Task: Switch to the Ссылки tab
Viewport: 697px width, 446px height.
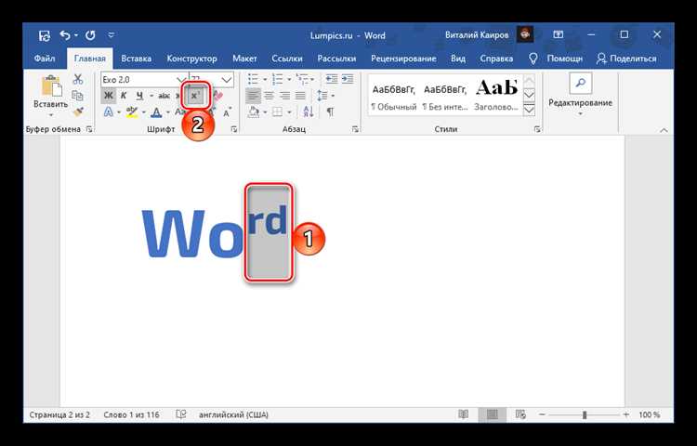Action: (287, 59)
